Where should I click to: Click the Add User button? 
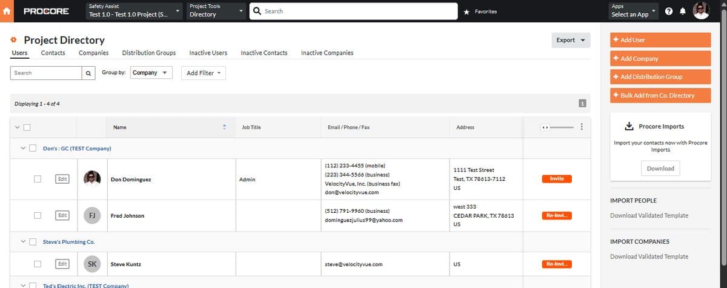click(660, 40)
